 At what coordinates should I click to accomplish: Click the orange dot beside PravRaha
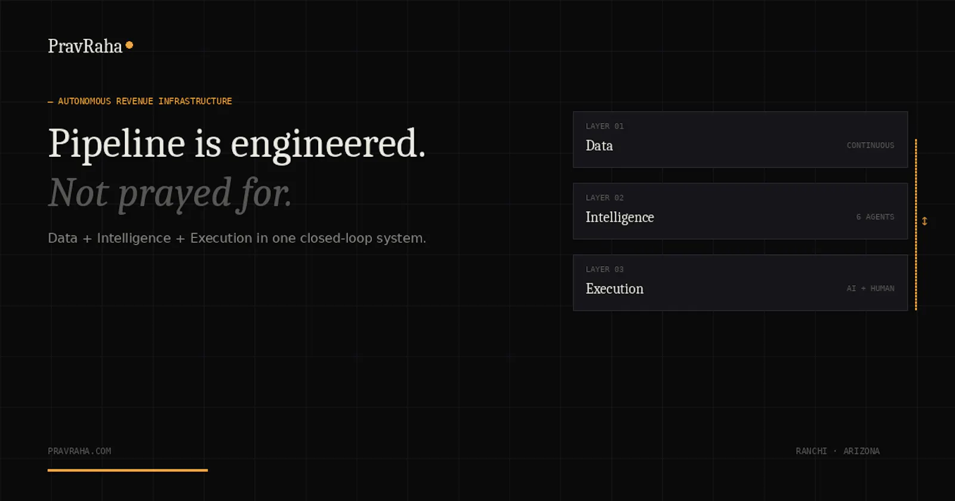[129, 45]
